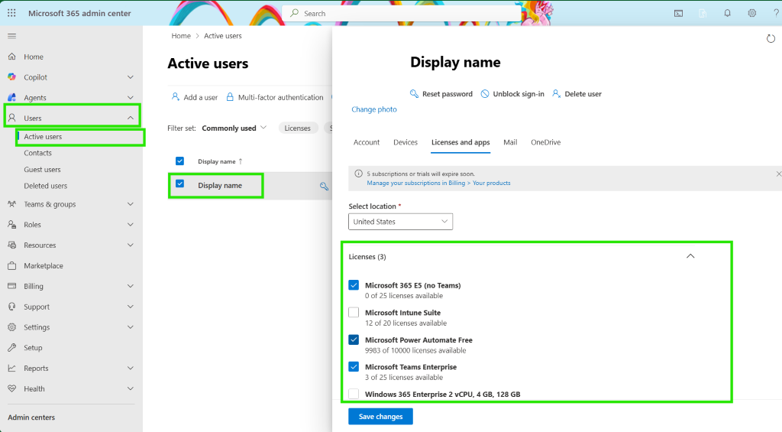Viewport: 782px width, 432px height.
Task: Open Deleted users in sidebar
Action: (45, 186)
